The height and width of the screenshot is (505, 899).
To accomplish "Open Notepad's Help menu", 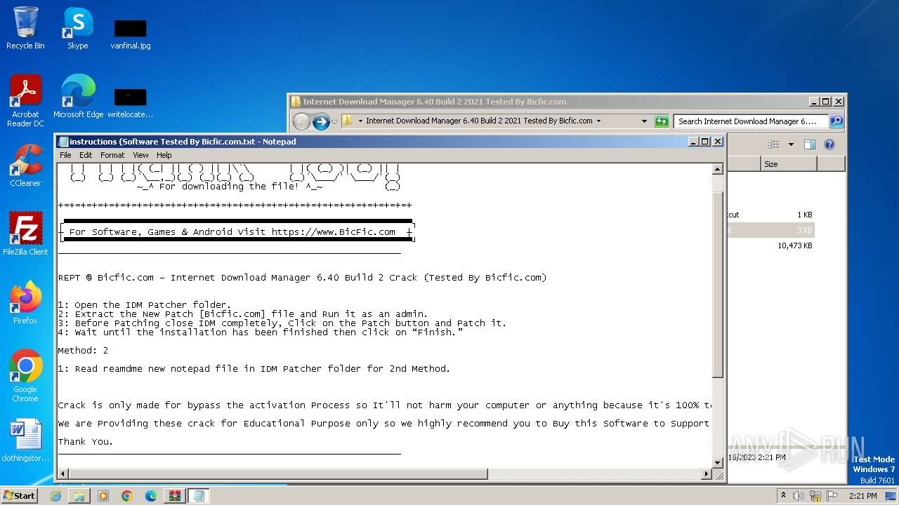I will [x=164, y=155].
